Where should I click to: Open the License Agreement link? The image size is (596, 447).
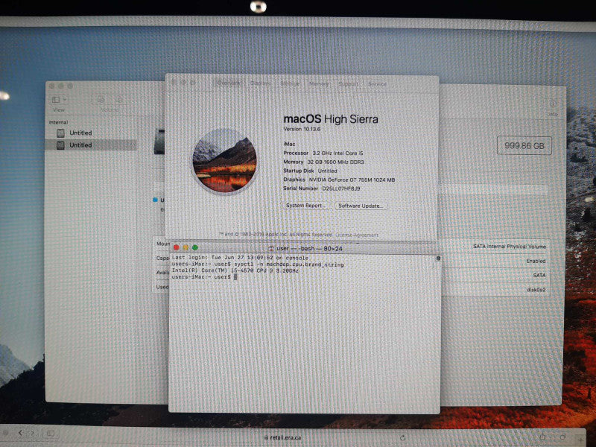pos(357,235)
